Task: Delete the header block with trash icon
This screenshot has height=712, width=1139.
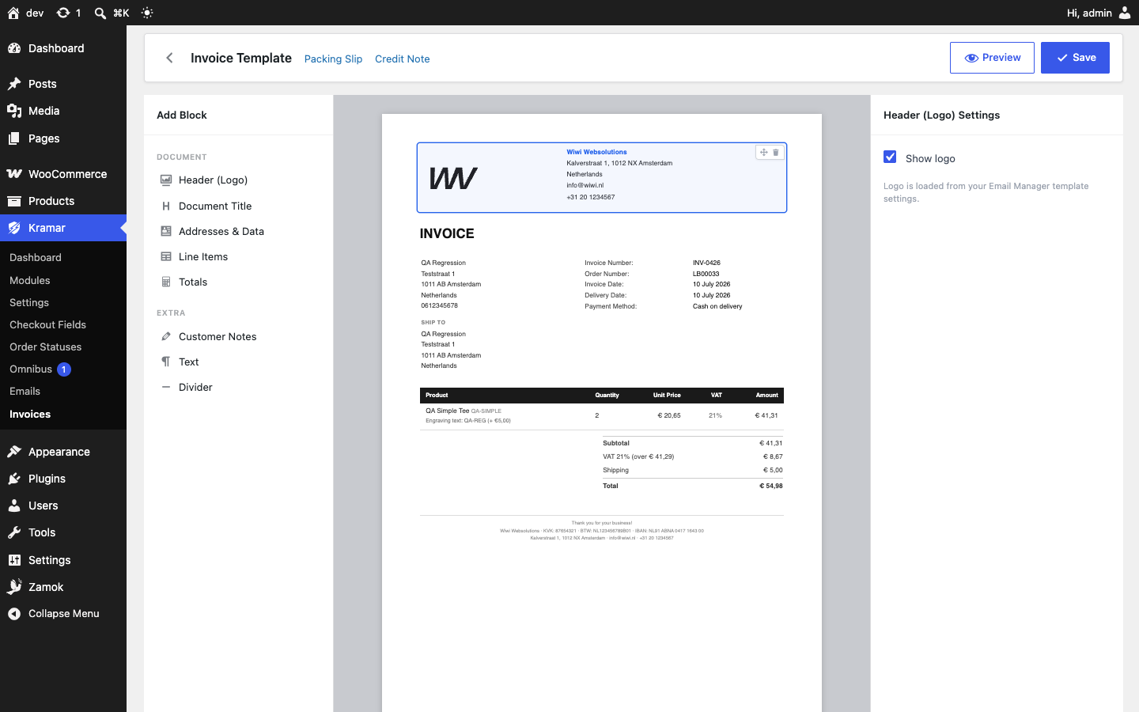Action: (x=776, y=152)
